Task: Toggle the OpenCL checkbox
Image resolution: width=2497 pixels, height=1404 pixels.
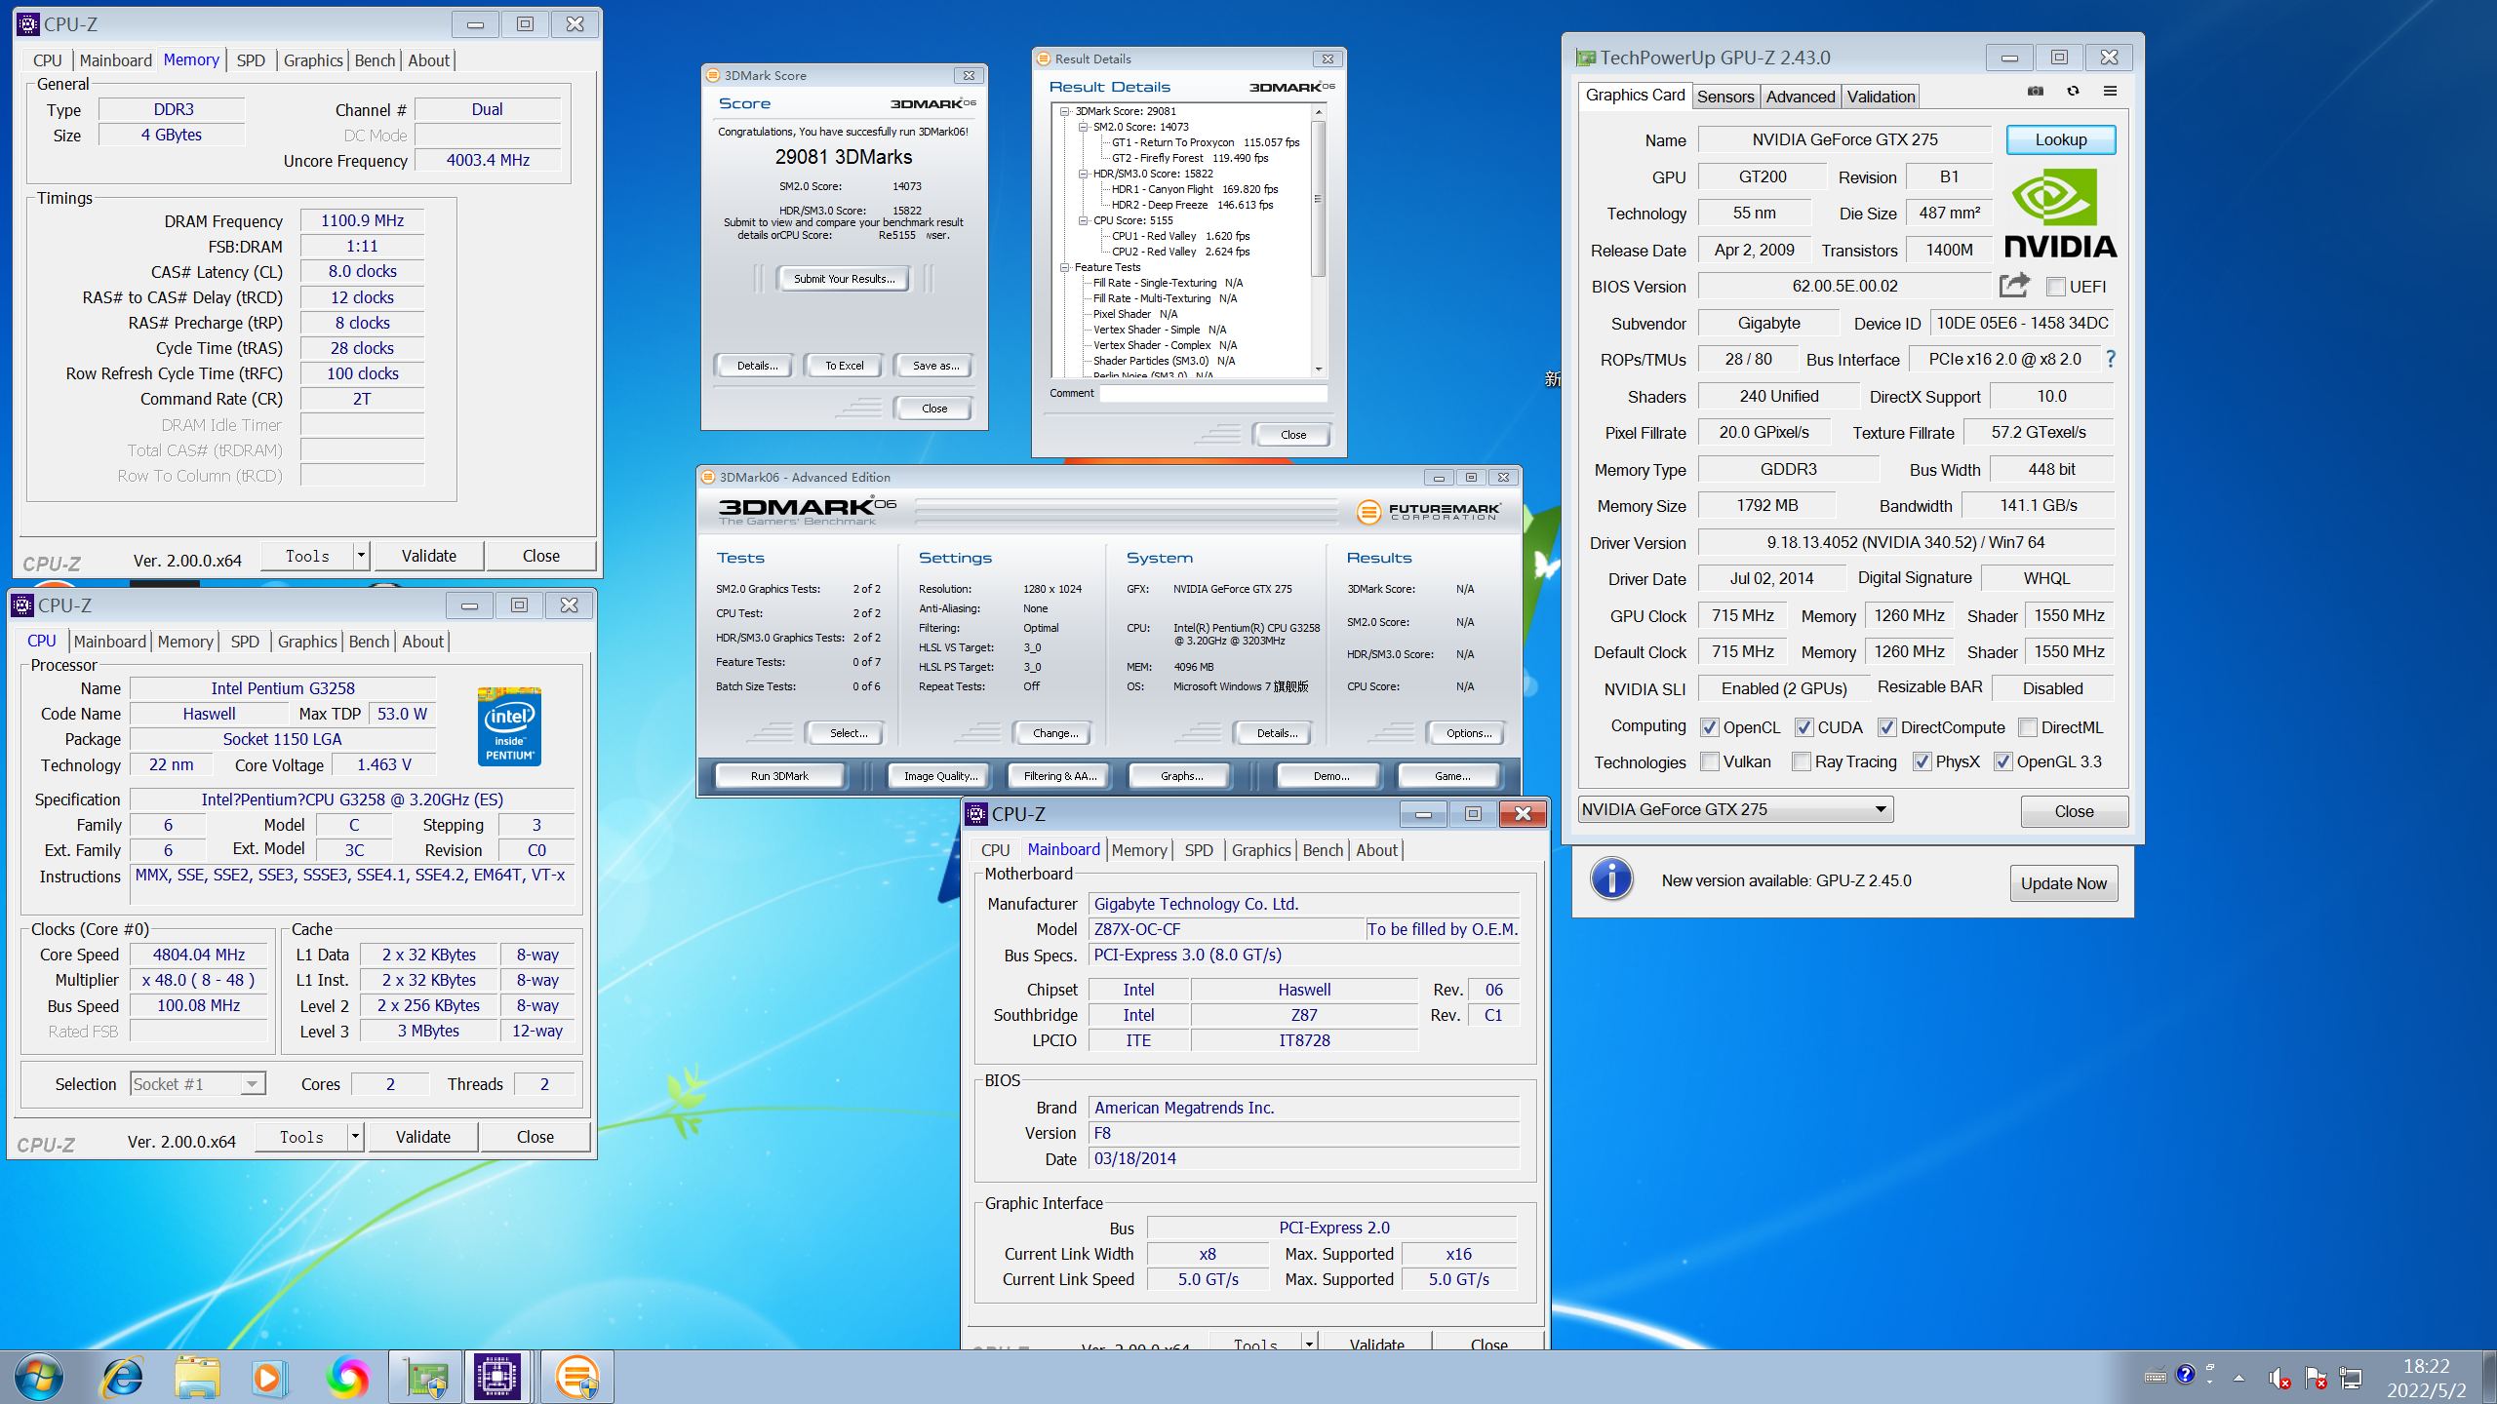Action: click(x=1709, y=727)
